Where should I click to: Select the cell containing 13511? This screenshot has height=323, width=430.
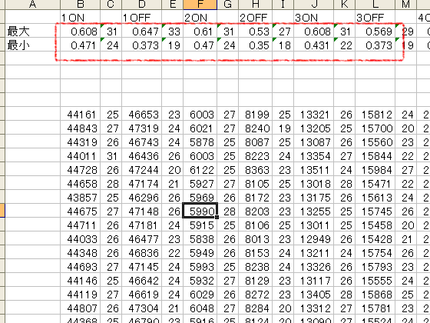314,169
